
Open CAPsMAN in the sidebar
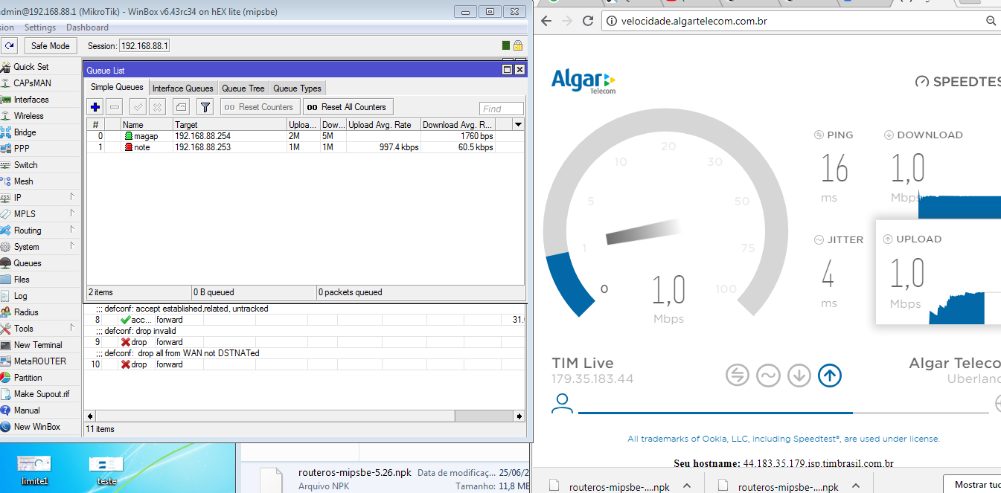point(32,83)
